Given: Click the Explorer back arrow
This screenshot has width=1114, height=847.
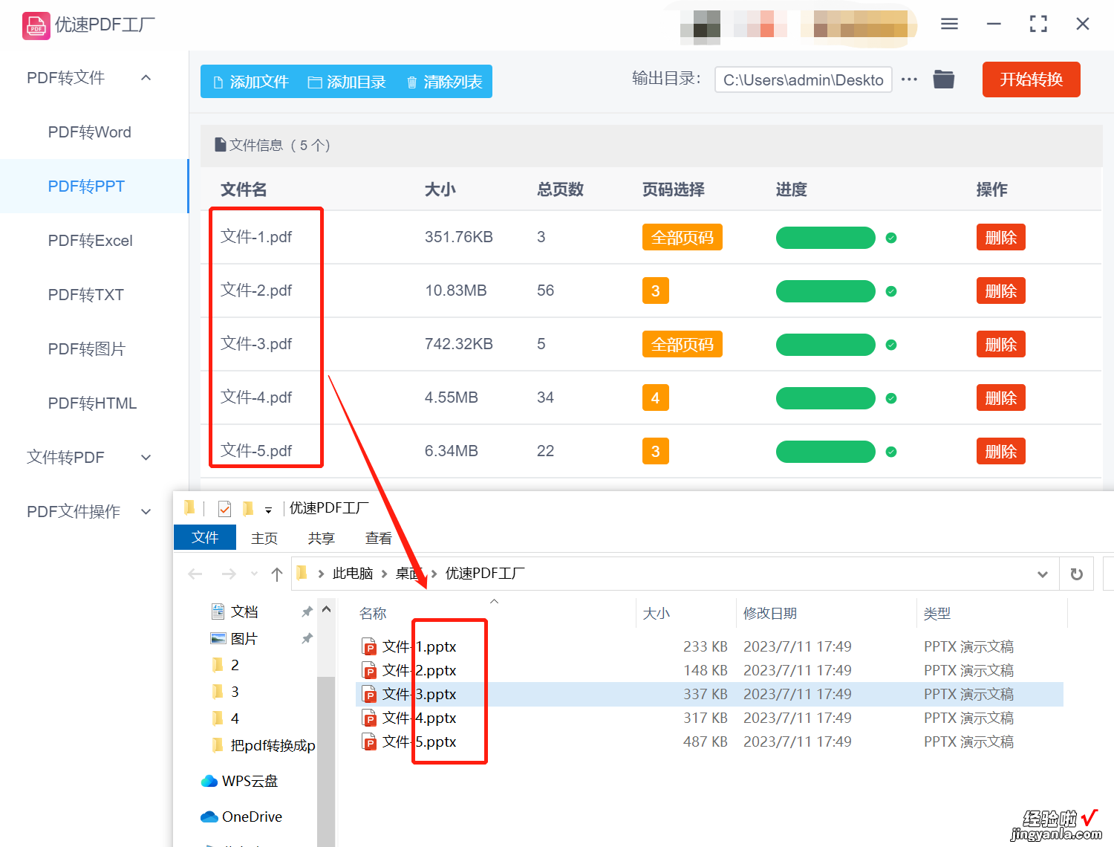Looking at the screenshot, I should click(x=195, y=574).
